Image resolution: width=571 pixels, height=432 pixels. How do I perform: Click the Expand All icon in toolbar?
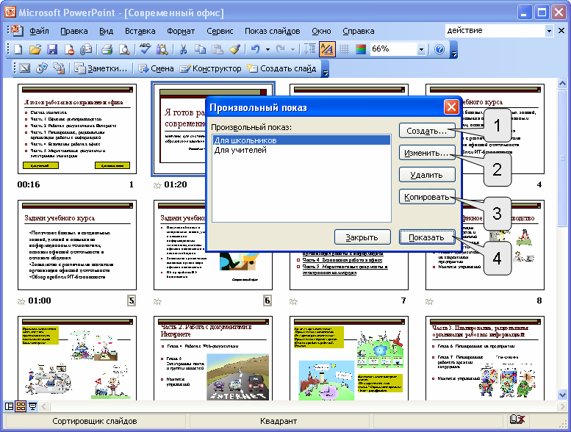point(310,49)
